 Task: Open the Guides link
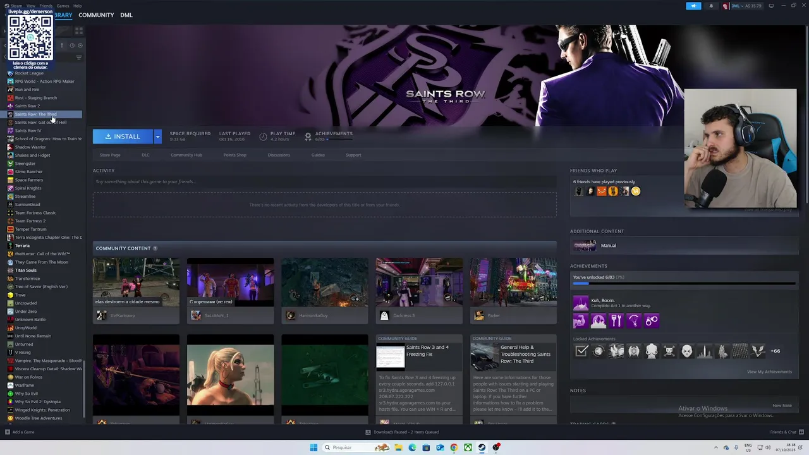point(318,155)
